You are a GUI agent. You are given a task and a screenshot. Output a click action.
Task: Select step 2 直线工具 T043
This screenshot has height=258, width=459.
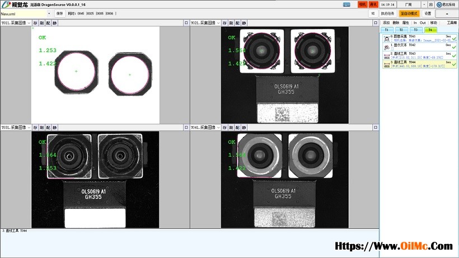coord(419,55)
